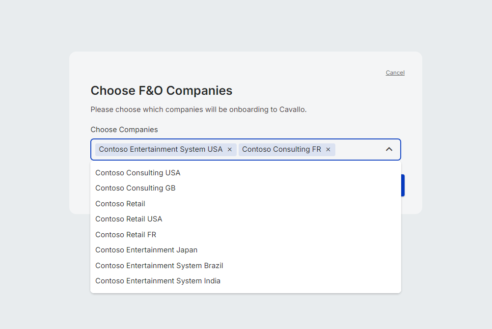Screen dimensions: 492x329
Task: Click the Contoso Consulting FR chip label
Action: pyautogui.click(x=281, y=149)
